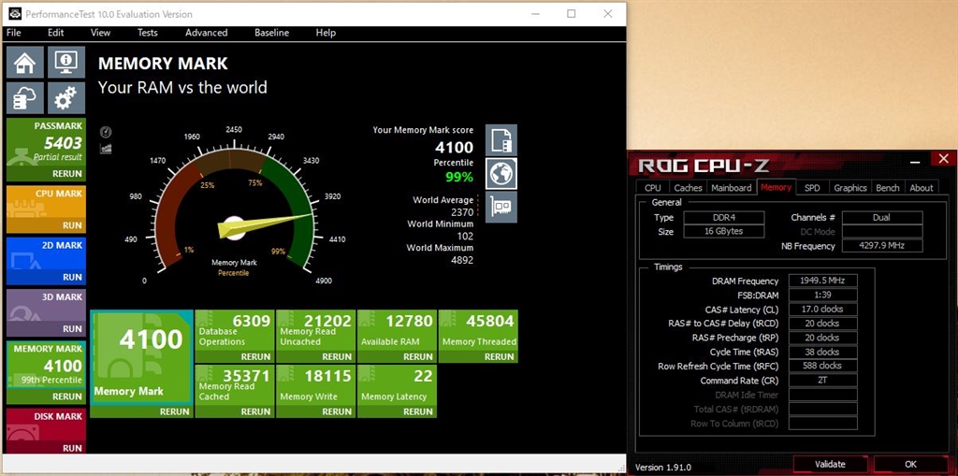Viewport: 958px width, 476px height.
Task: Click the Channels # Dual field
Action: click(882, 218)
